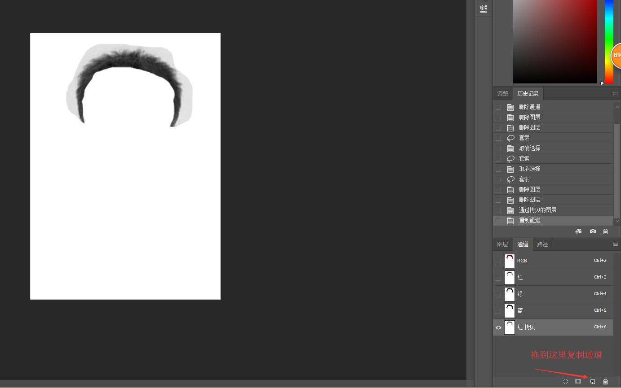Switch to the 调整 tab
621x388 pixels.
[x=502, y=94]
